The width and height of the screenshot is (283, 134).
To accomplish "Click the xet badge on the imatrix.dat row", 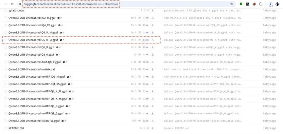I will 146,69.
